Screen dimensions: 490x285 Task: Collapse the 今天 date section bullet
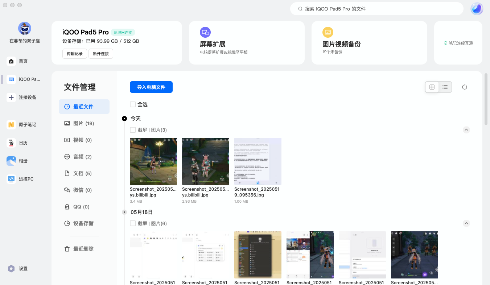124,118
